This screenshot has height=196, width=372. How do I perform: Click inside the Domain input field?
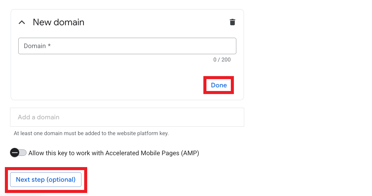127,46
